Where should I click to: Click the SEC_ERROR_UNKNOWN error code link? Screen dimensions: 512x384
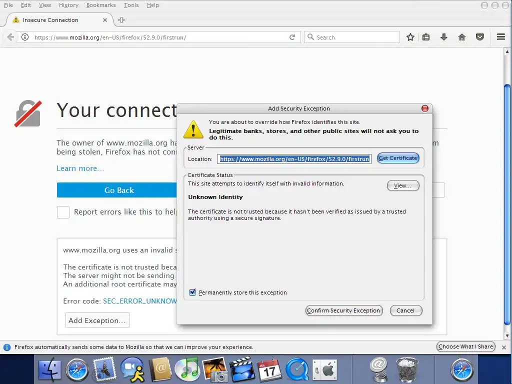click(140, 301)
